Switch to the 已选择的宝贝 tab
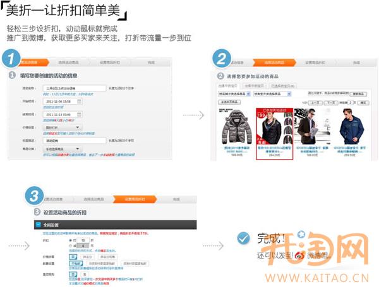379x287 pixels. tap(281, 85)
